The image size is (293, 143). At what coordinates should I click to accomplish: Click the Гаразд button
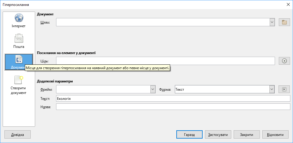pos(189,135)
